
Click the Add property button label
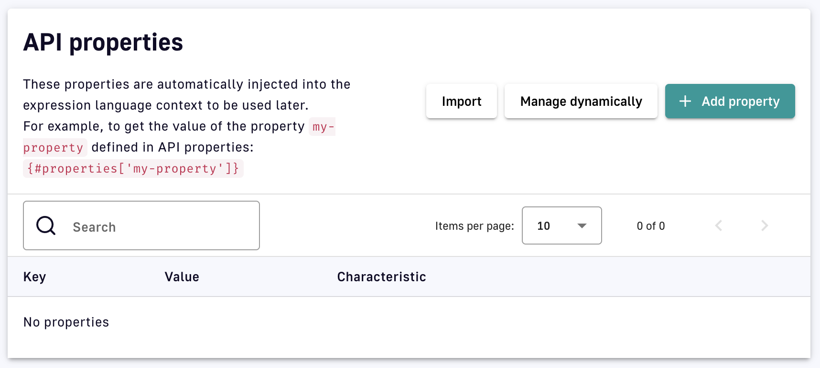pyautogui.click(x=740, y=101)
